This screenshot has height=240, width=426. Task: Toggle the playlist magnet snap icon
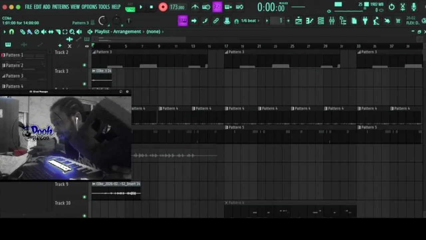pos(12,32)
